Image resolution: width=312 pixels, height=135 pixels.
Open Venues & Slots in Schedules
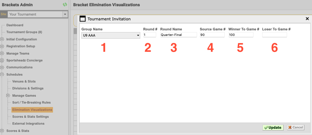(24, 81)
